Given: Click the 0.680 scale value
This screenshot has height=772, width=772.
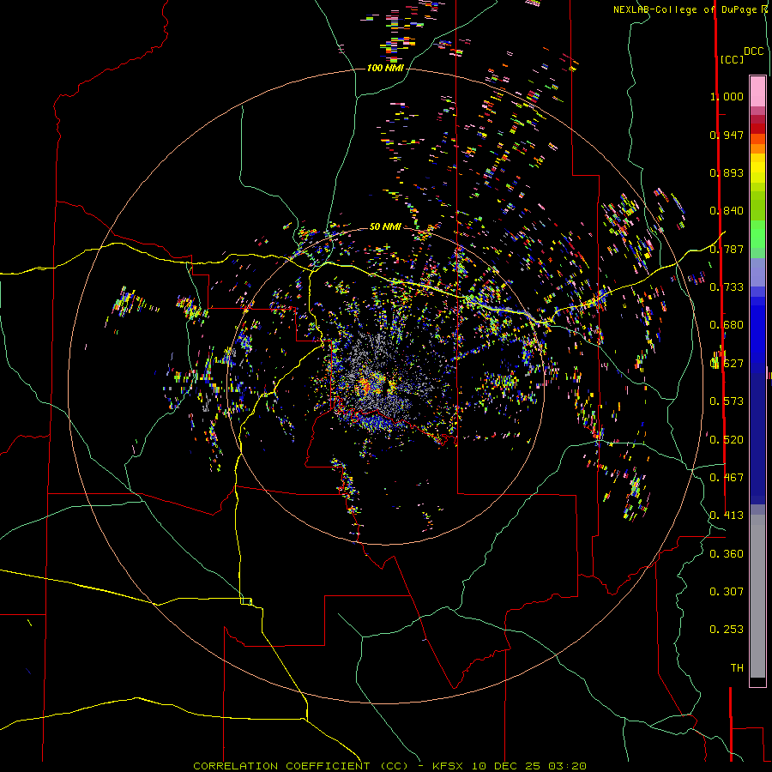Looking at the screenshot, I should (x=727, y=325).
